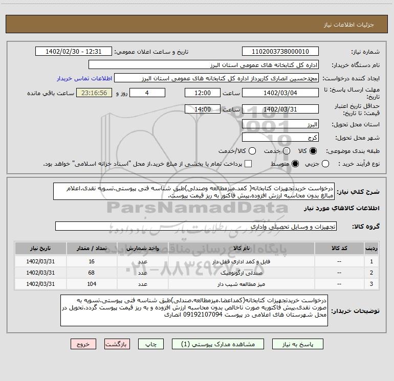Open اطلاعات تماس خریدار link
This screenshot has width=394, height=381.
coord(84,78)
